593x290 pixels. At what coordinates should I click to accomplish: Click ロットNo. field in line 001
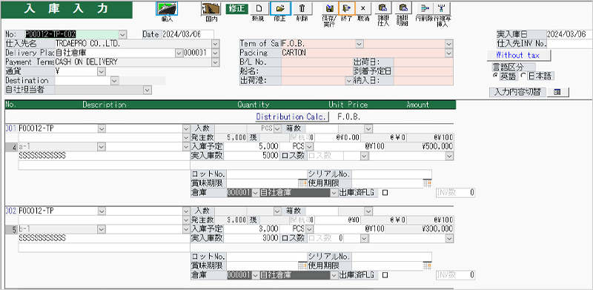pos(267,174)
